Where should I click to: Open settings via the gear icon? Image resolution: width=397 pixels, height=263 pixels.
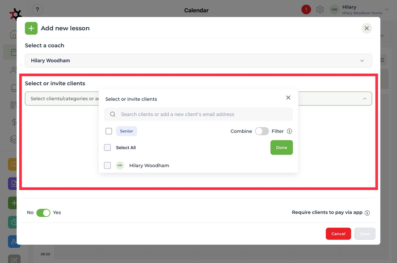320,10
